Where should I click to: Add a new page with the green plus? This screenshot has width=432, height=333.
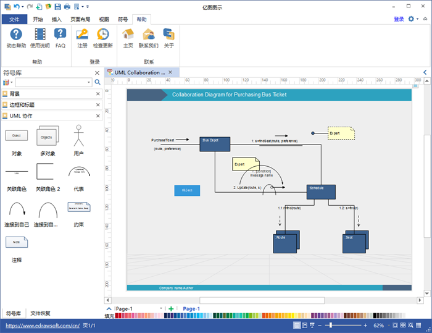[x=171, y=309]
